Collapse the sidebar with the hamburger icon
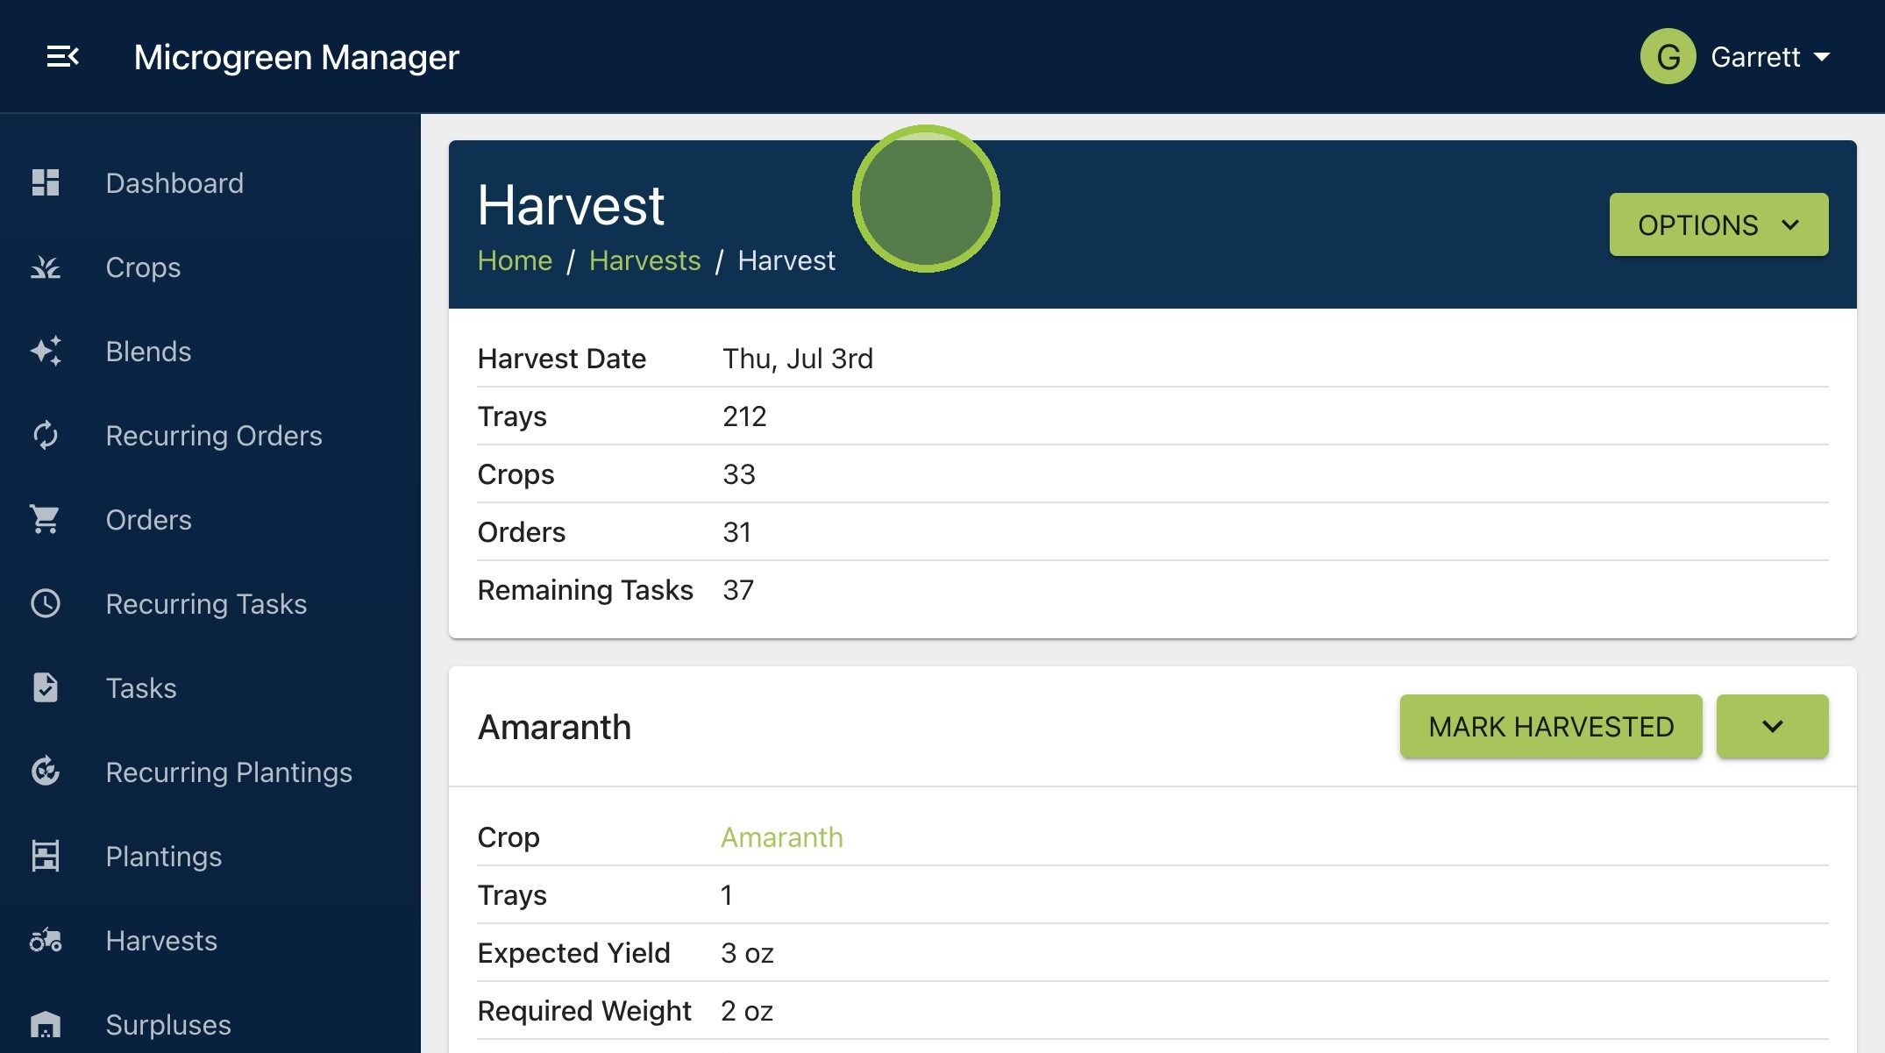 pos(62,57)
